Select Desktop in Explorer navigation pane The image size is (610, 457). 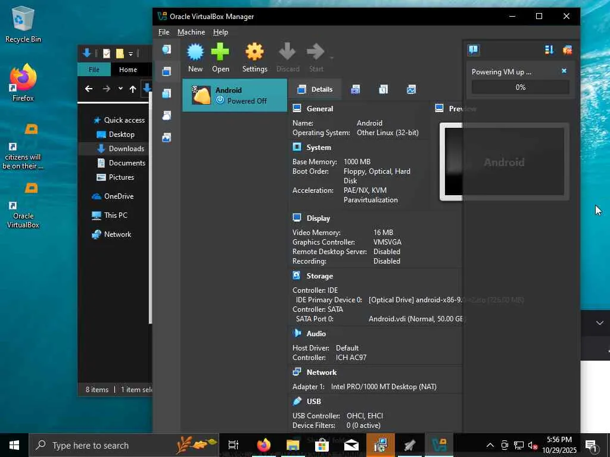(x=116, y=134)
